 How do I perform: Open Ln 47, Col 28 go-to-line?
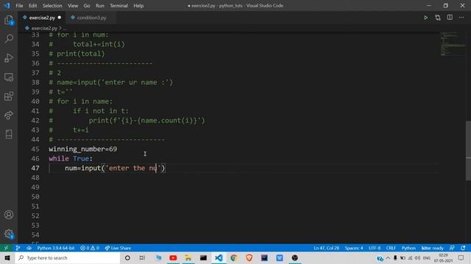click(326, 248)
